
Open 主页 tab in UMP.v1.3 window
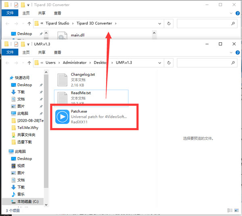(x=26, y=52)
